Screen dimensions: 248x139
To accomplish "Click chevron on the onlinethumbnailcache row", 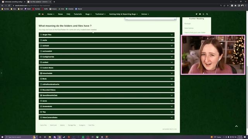I will point(172,84).
